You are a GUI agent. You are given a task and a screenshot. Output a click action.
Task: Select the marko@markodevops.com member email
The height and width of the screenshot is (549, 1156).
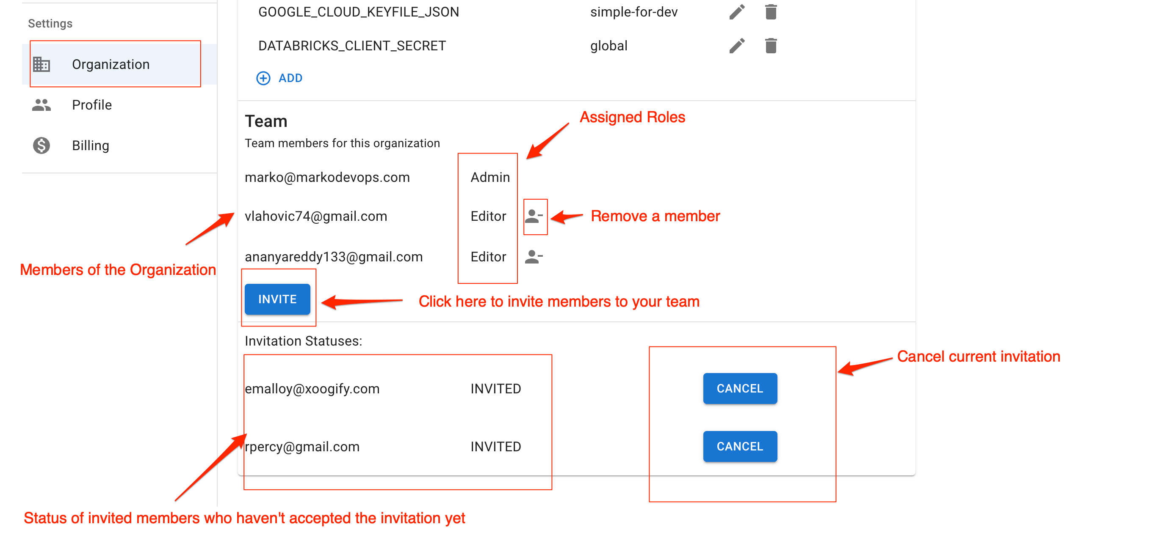[x=327, y=178]
